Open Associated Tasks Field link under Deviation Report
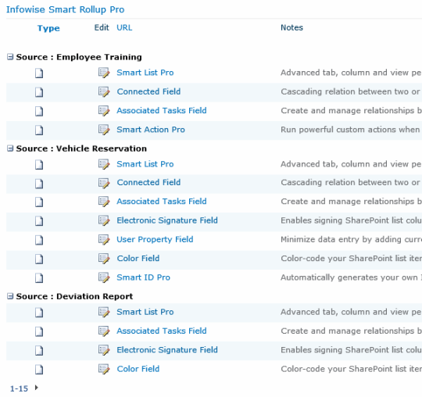The image size is (422, 397). point(162,331)
